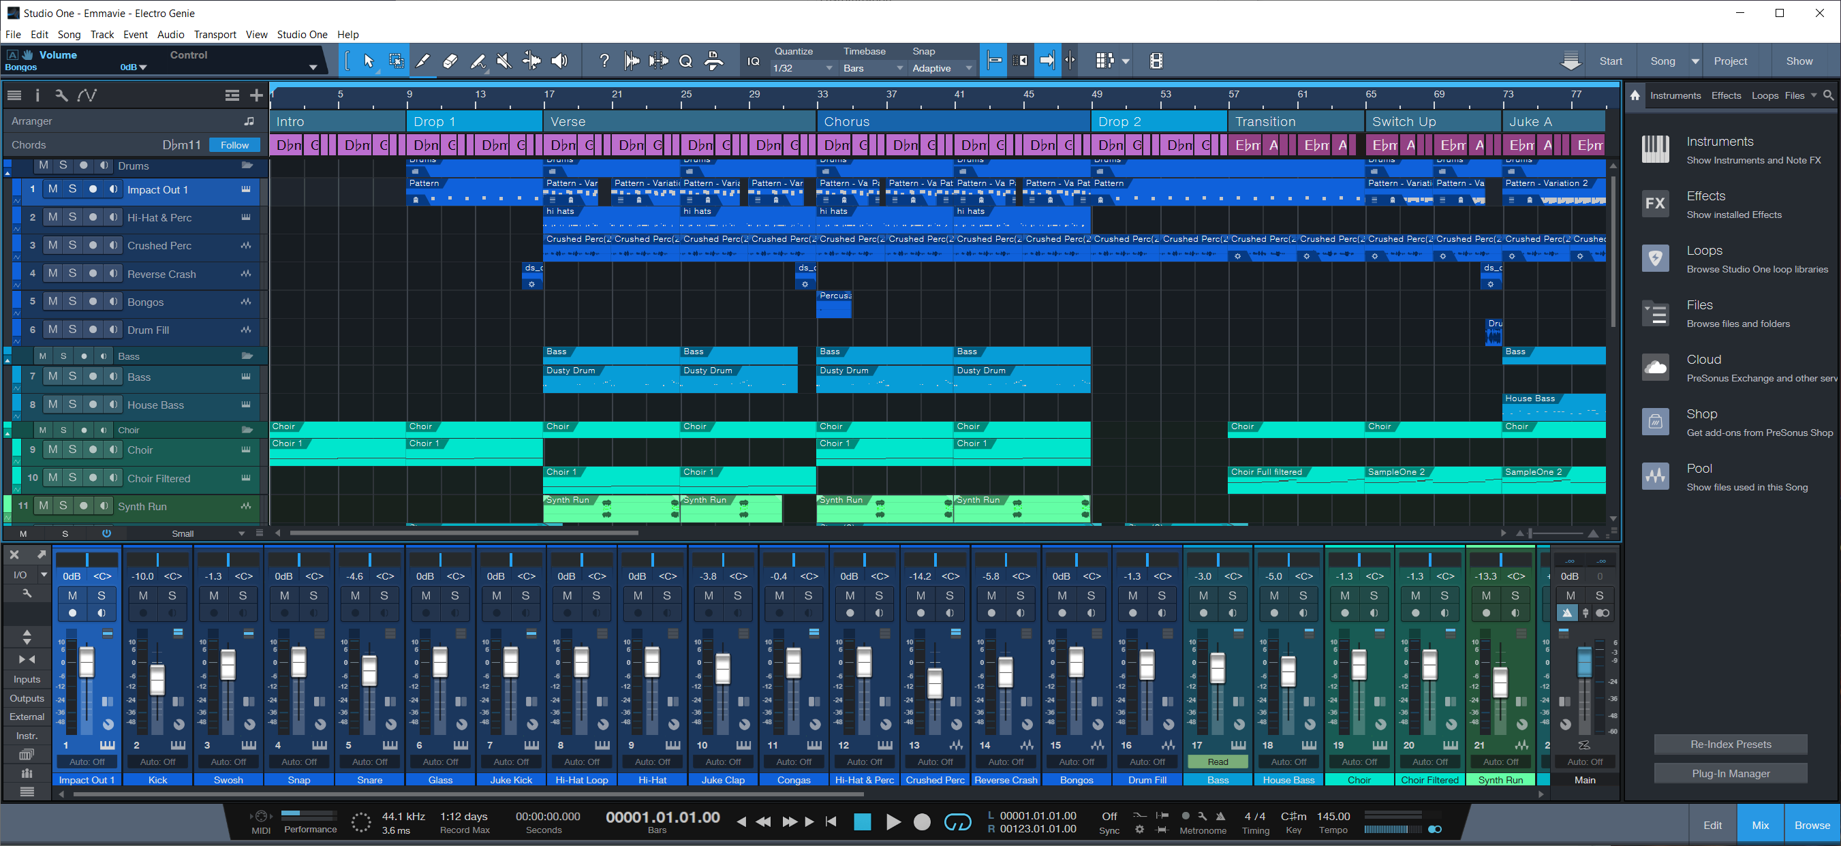
Task: Open the mixer I/O dropdown arrow
Action: [x=44, y=574]
